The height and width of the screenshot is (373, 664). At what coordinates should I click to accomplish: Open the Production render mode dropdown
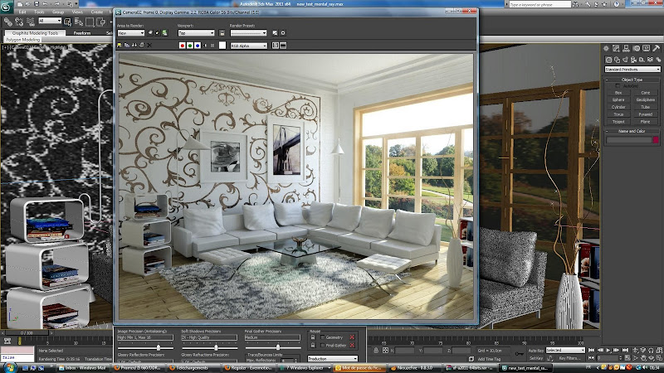(333, 359)
